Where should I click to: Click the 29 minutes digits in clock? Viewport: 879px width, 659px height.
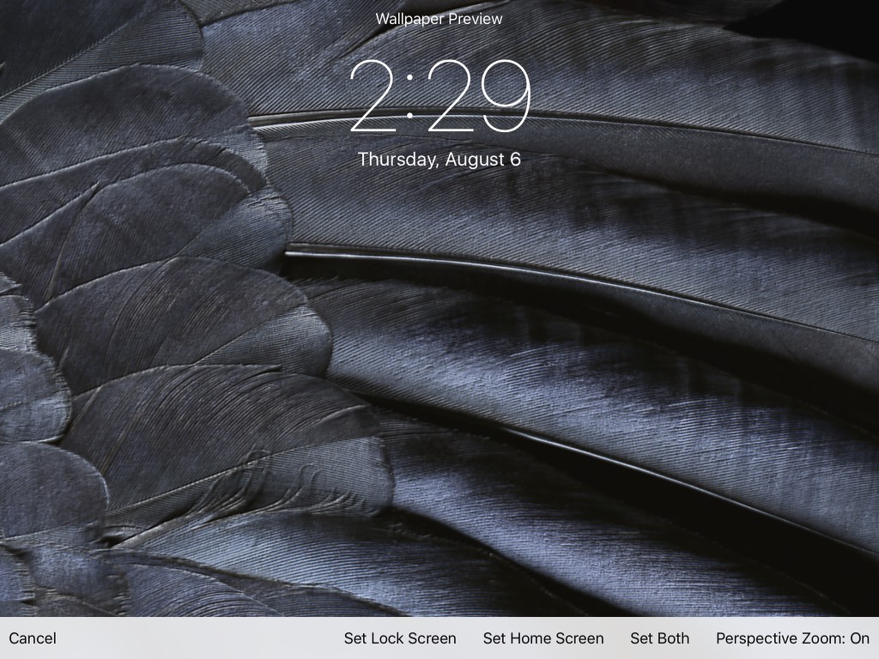[x=479, y=96]
